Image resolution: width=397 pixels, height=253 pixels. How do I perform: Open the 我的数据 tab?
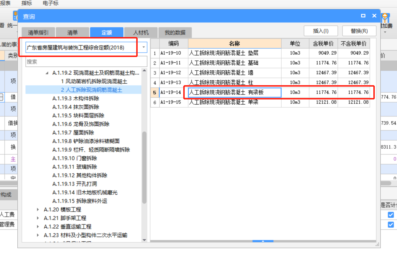click(x=175, y=32)
